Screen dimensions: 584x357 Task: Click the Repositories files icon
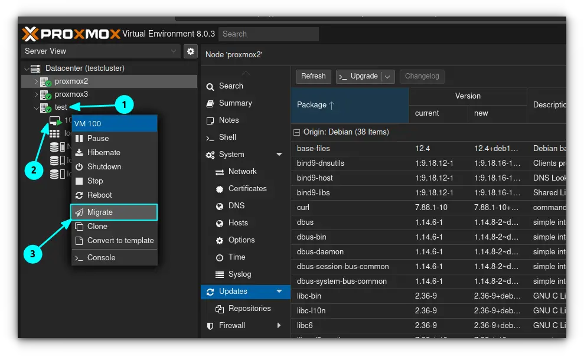click(x=220, y=309)
